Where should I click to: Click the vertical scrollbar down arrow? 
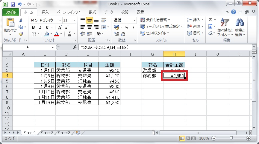click(x=254, y=128)
